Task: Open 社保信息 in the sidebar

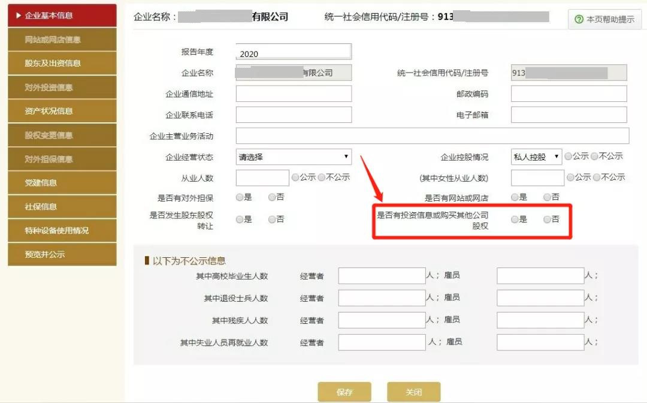Action: point(62,206)
